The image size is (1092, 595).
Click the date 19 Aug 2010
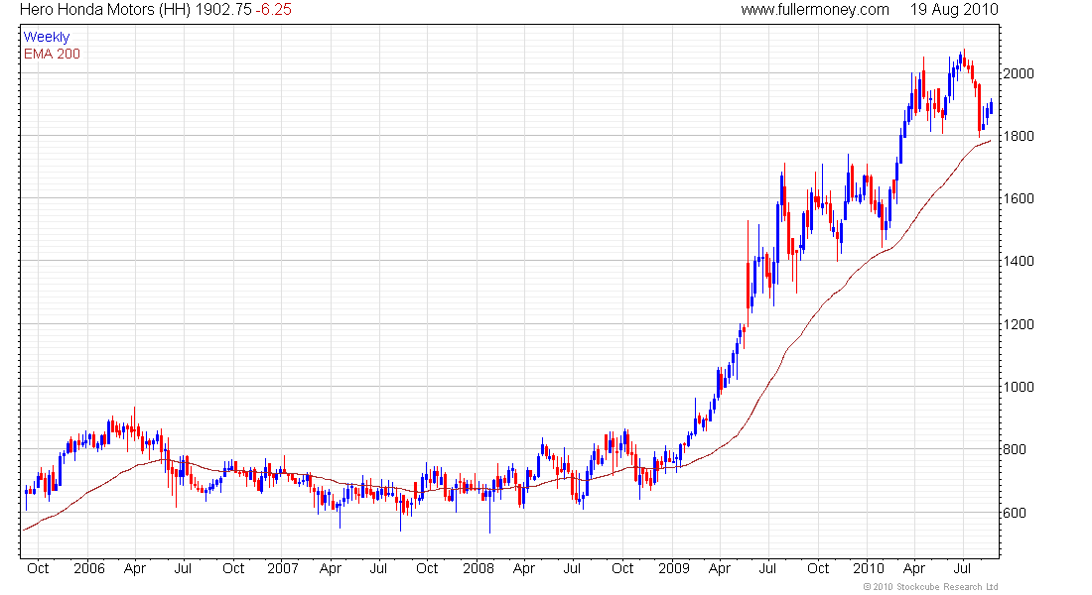click(954, 10)
